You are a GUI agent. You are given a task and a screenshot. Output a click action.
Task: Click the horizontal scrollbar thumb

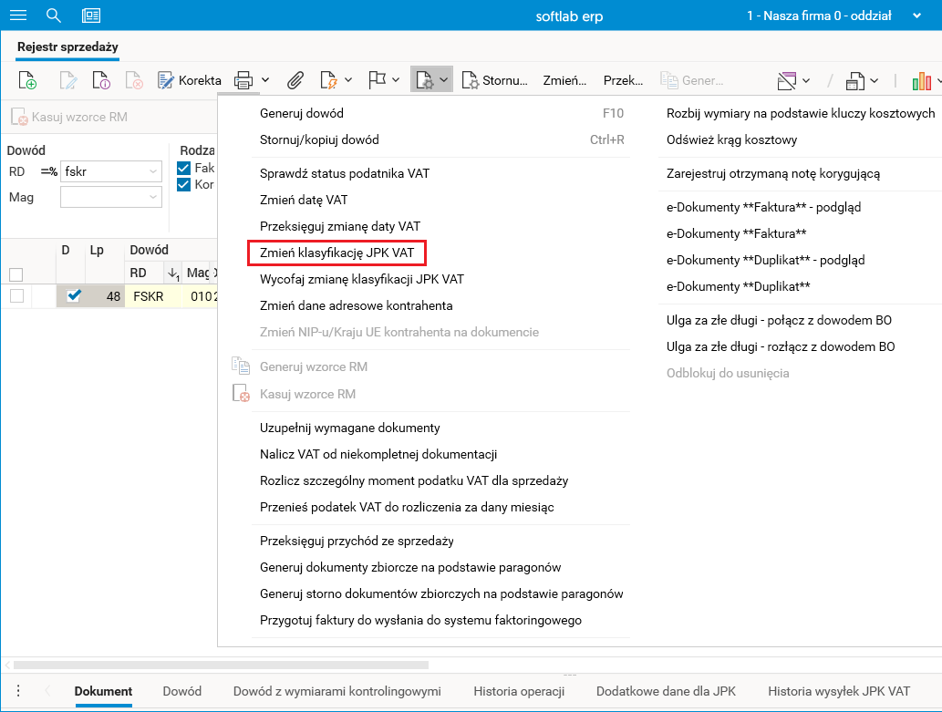[221, 666]
